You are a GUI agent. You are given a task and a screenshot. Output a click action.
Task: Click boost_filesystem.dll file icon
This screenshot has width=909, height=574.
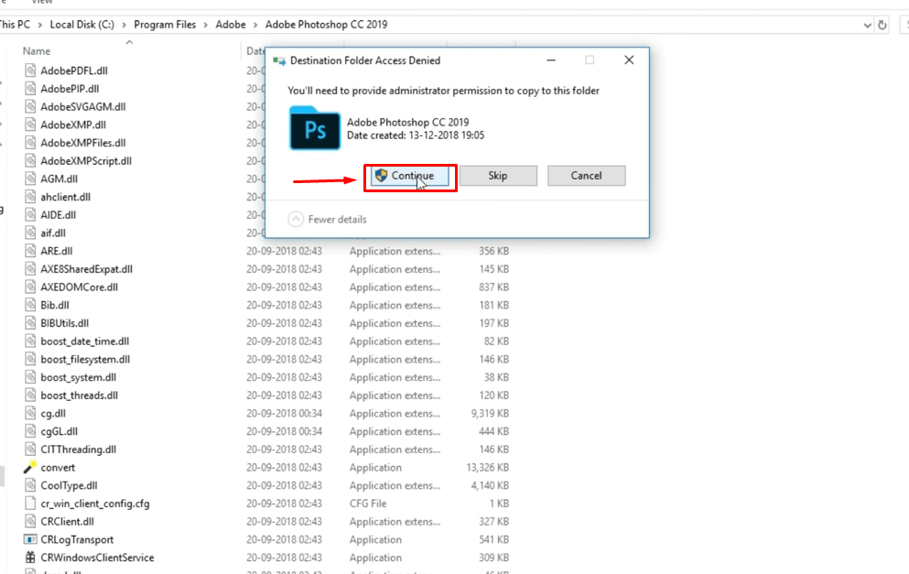30,358
